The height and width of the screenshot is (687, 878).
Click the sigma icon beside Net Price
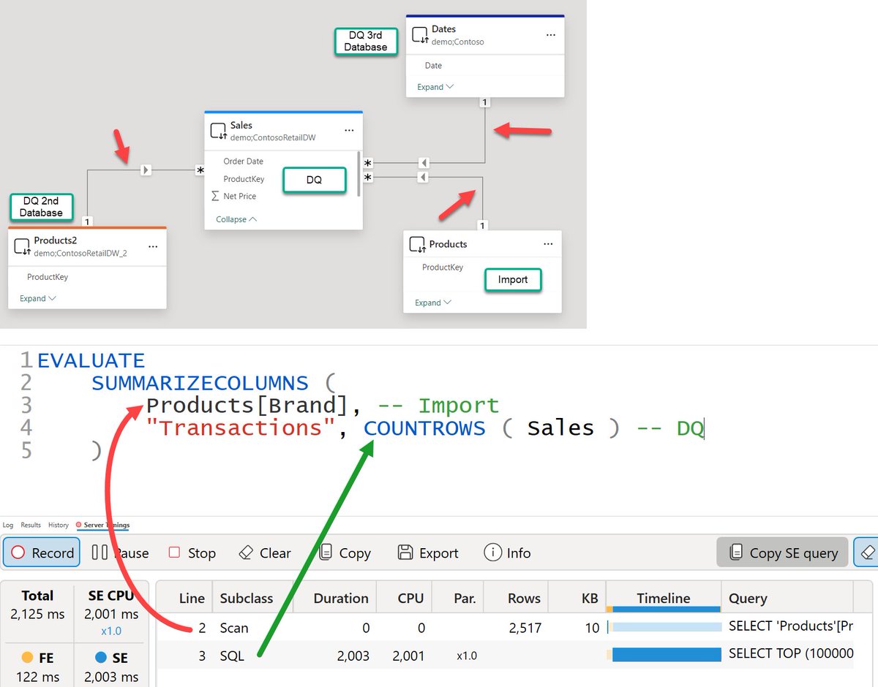(215, 196)
